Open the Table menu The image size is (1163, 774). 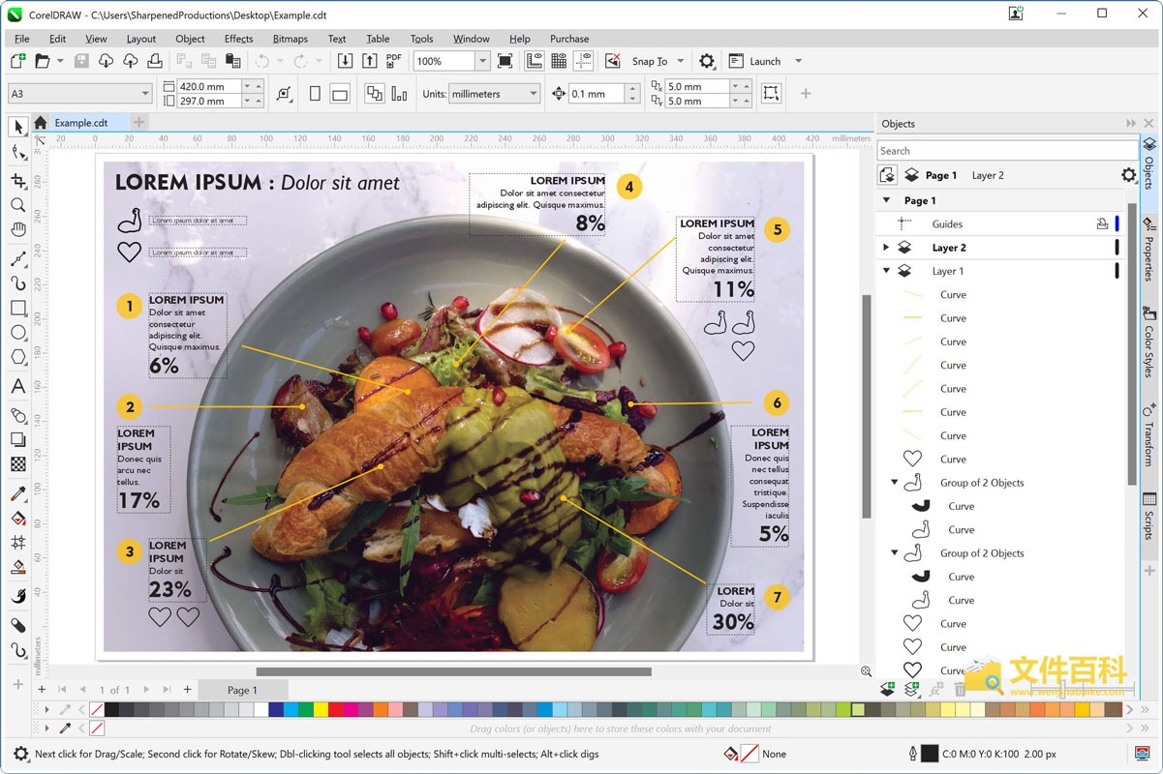click(378, 39)
